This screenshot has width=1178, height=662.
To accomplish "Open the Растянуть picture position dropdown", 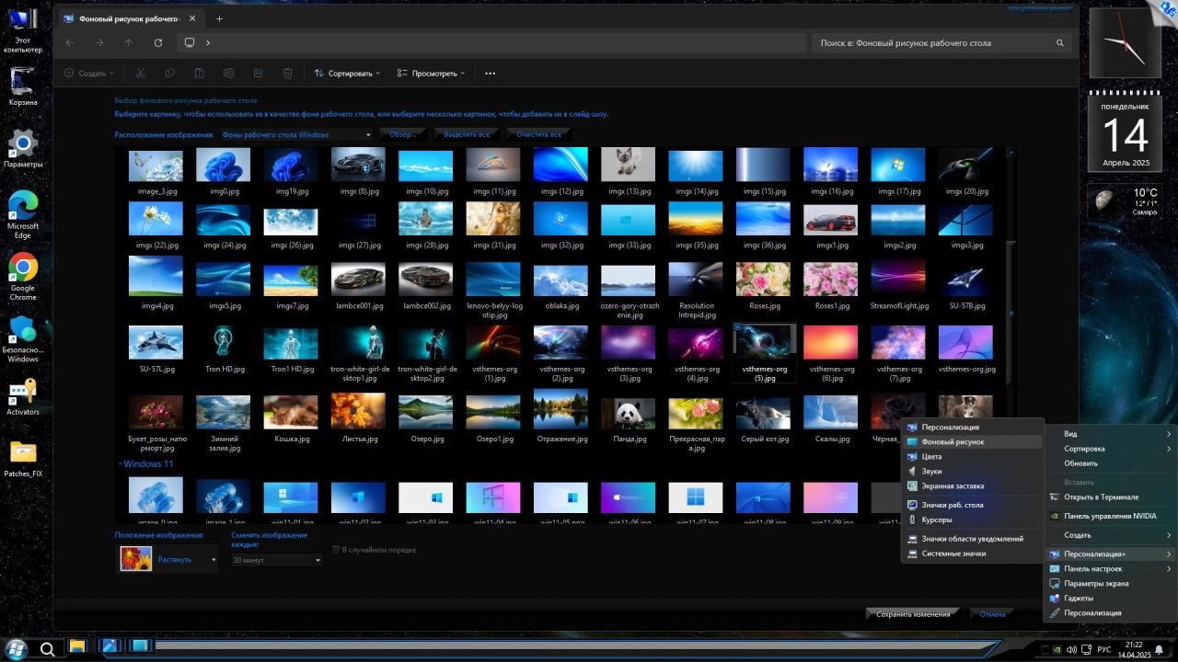I will coord(168,559).
